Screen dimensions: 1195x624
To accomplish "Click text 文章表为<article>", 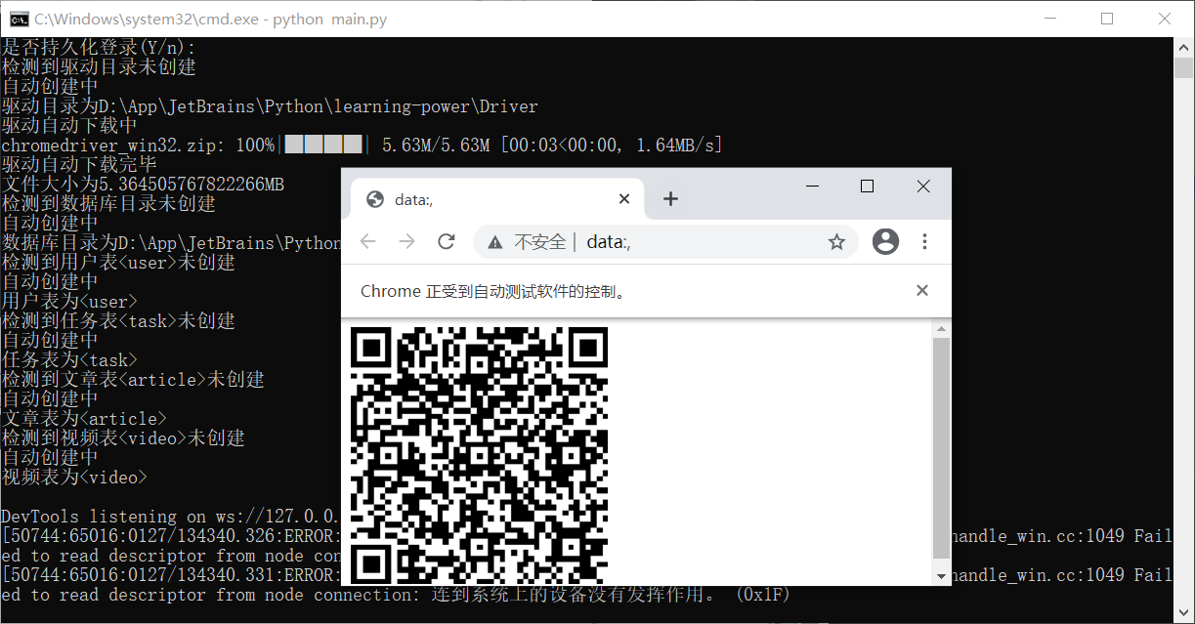I will pyautogui.click(x=84, y=418).
